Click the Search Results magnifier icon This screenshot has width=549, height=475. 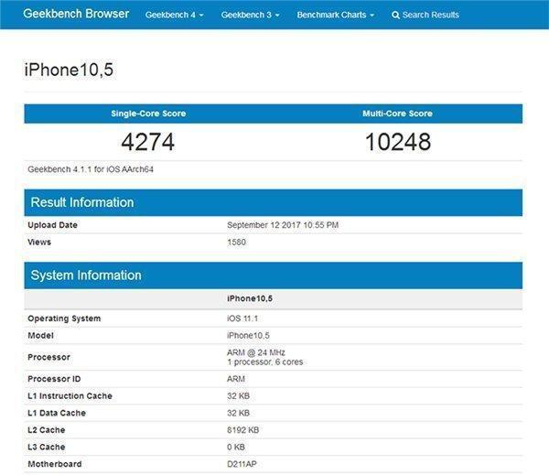click(x=395, y=15)
